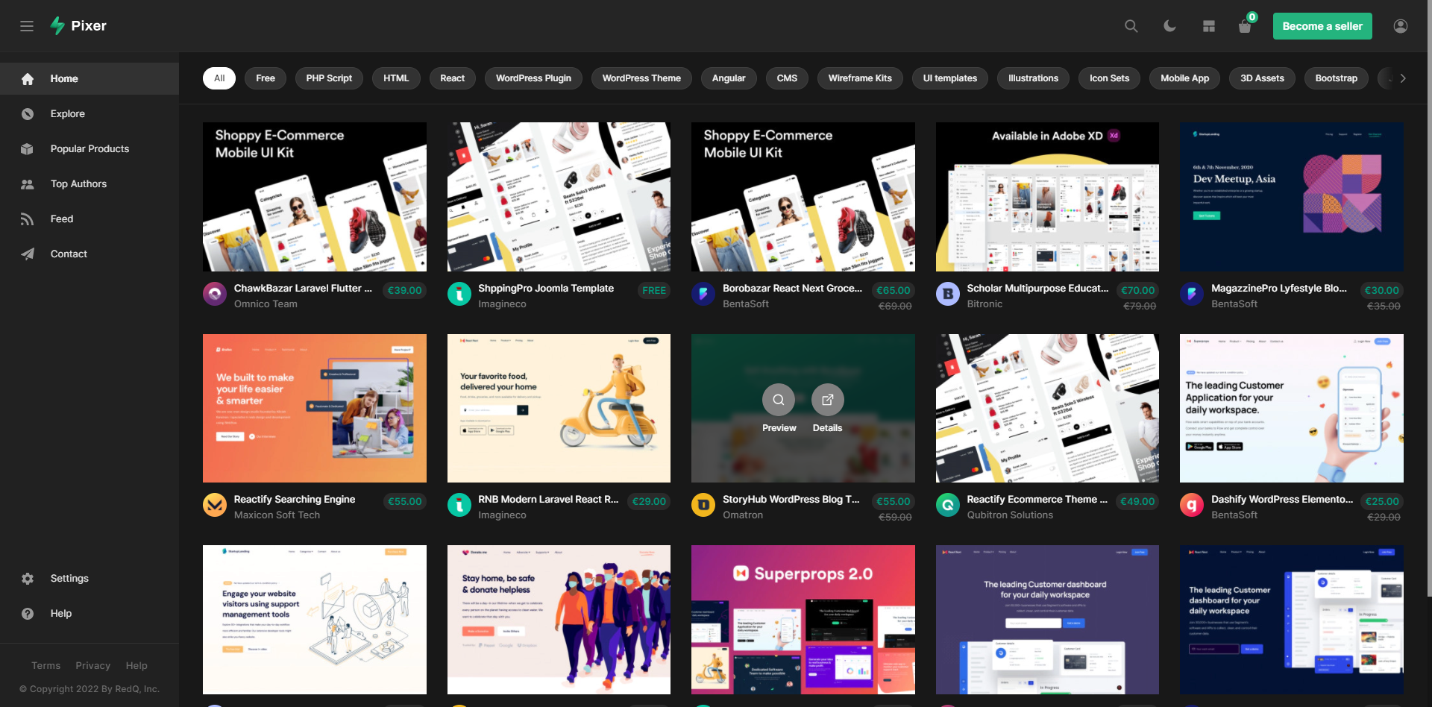Image resolution: width=1432 pixels, height=707 pixels.
Task: Select the WordPress Plugin category
Action: click(533, 78)
